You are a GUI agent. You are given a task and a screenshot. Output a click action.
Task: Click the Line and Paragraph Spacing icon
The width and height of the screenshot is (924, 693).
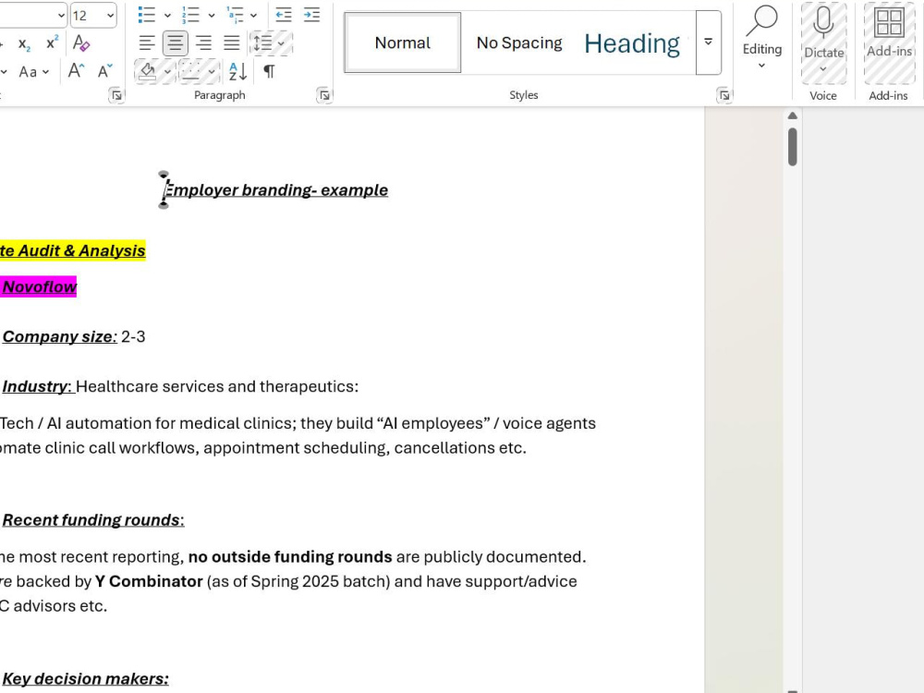(x=262, y=43)
